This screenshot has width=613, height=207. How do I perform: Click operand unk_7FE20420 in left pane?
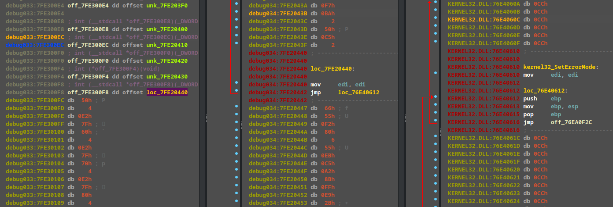click(x=167, y=61)
